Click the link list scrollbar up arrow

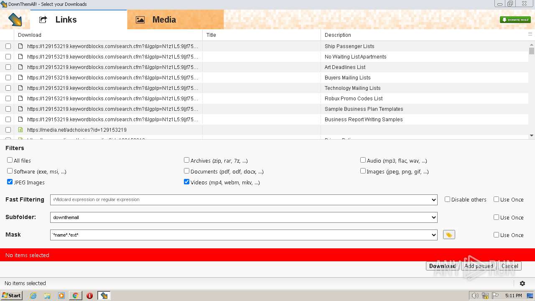(x=532, y=43)
